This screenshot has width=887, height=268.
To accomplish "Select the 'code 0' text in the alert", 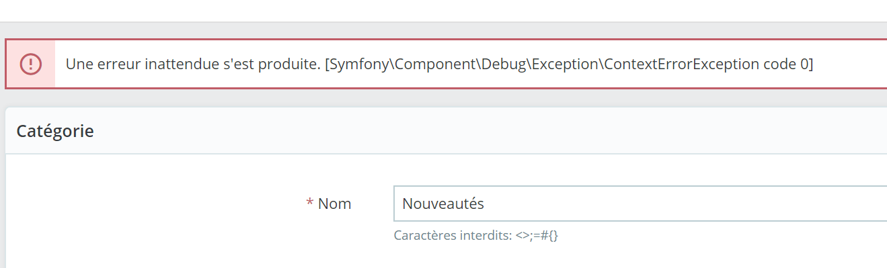I will click(x=787, y=64).
